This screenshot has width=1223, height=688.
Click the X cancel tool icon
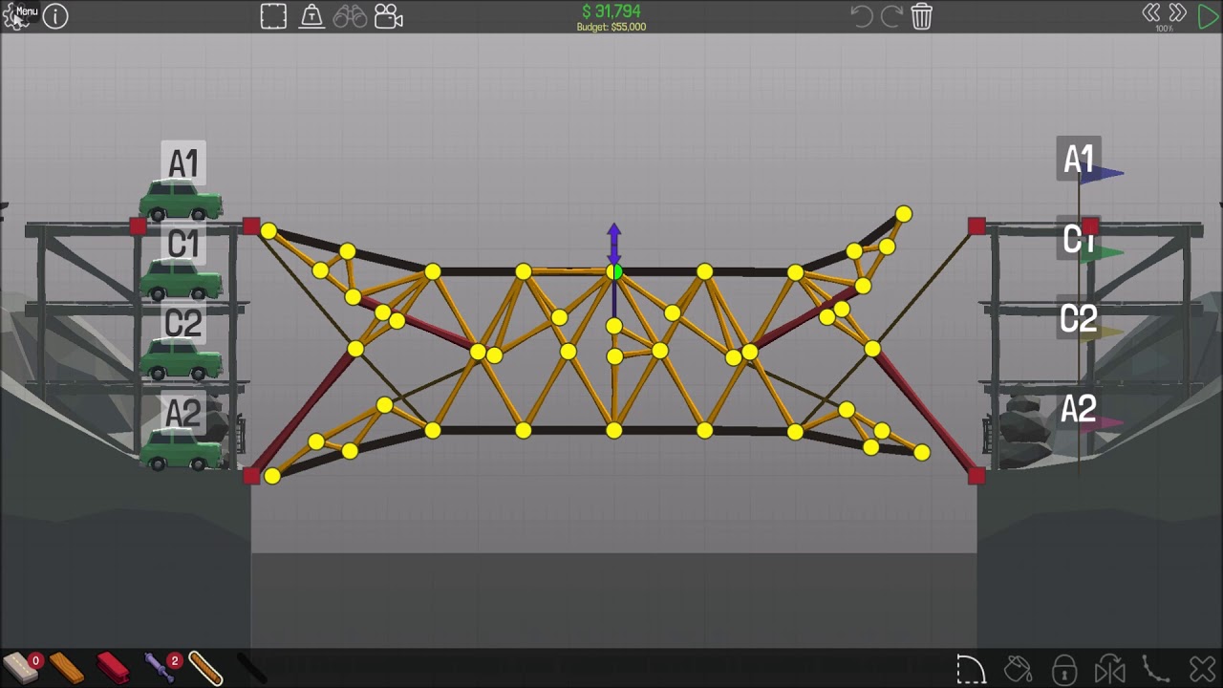click(x=1202, y=669)
